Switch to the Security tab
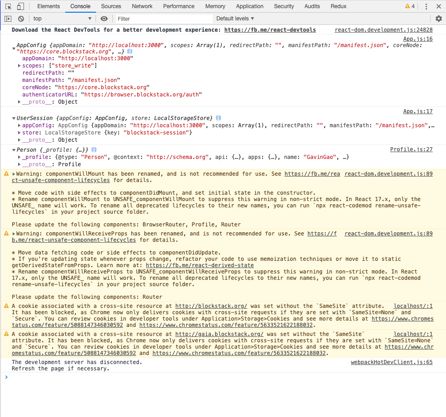Screen dimensions: 446x417 [284, 6]
